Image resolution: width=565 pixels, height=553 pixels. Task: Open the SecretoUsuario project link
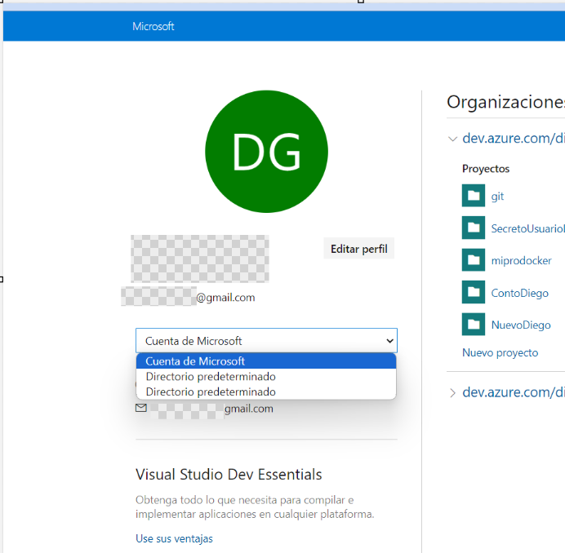click(528, 228)
